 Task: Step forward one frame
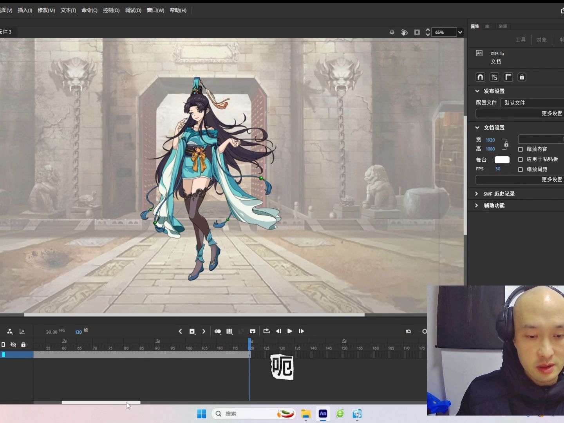click(x=301, y=331)
